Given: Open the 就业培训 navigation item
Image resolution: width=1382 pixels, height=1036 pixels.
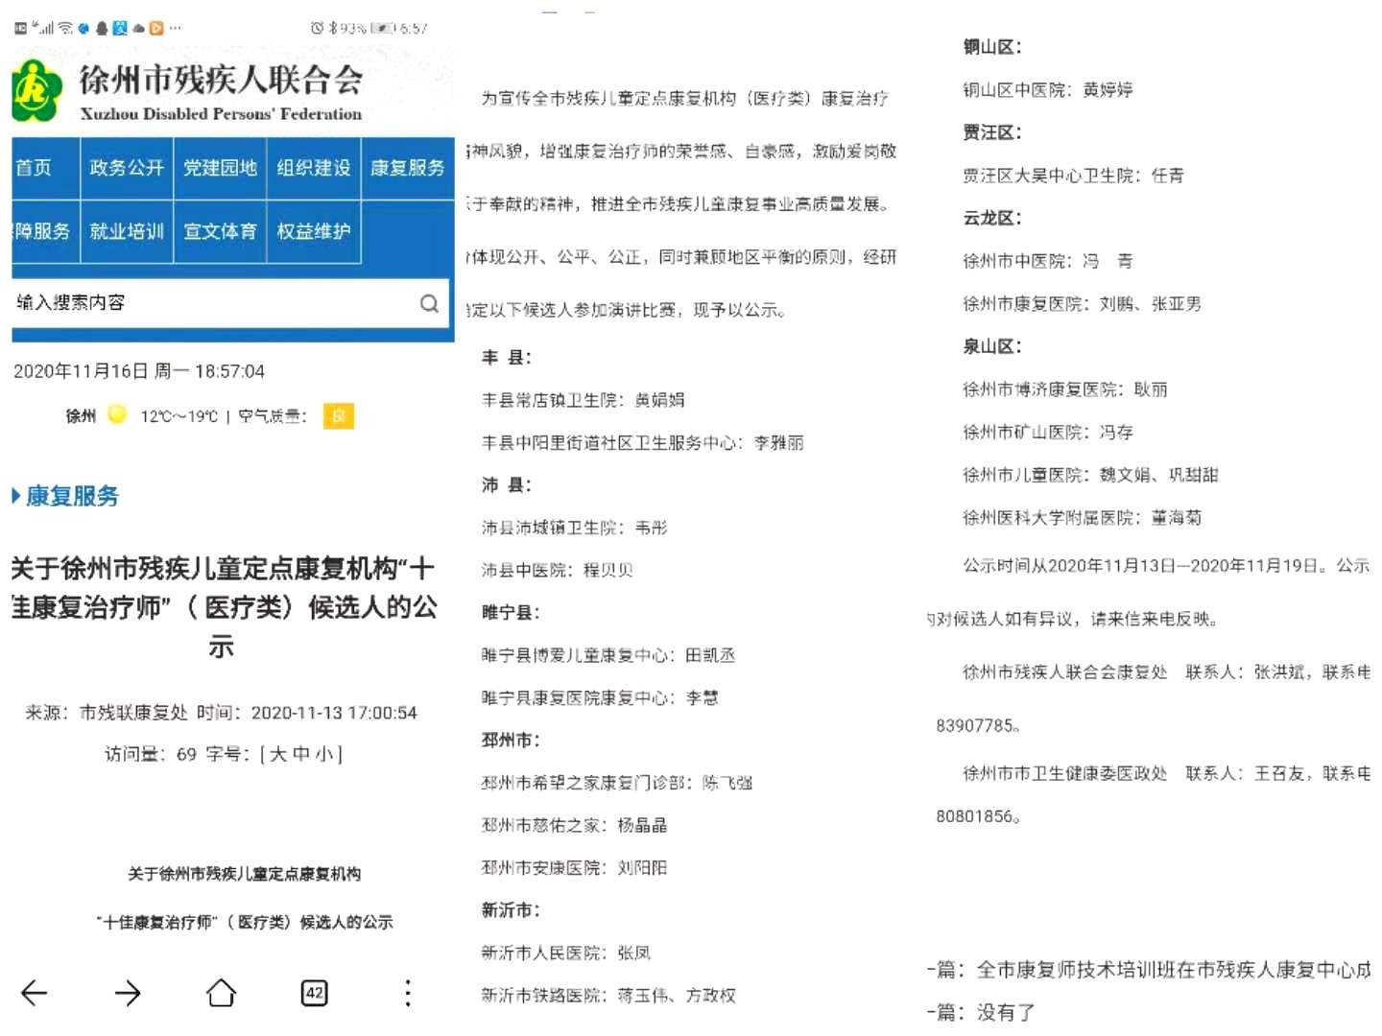Looking at the screenshot, I should pos(127,231).
